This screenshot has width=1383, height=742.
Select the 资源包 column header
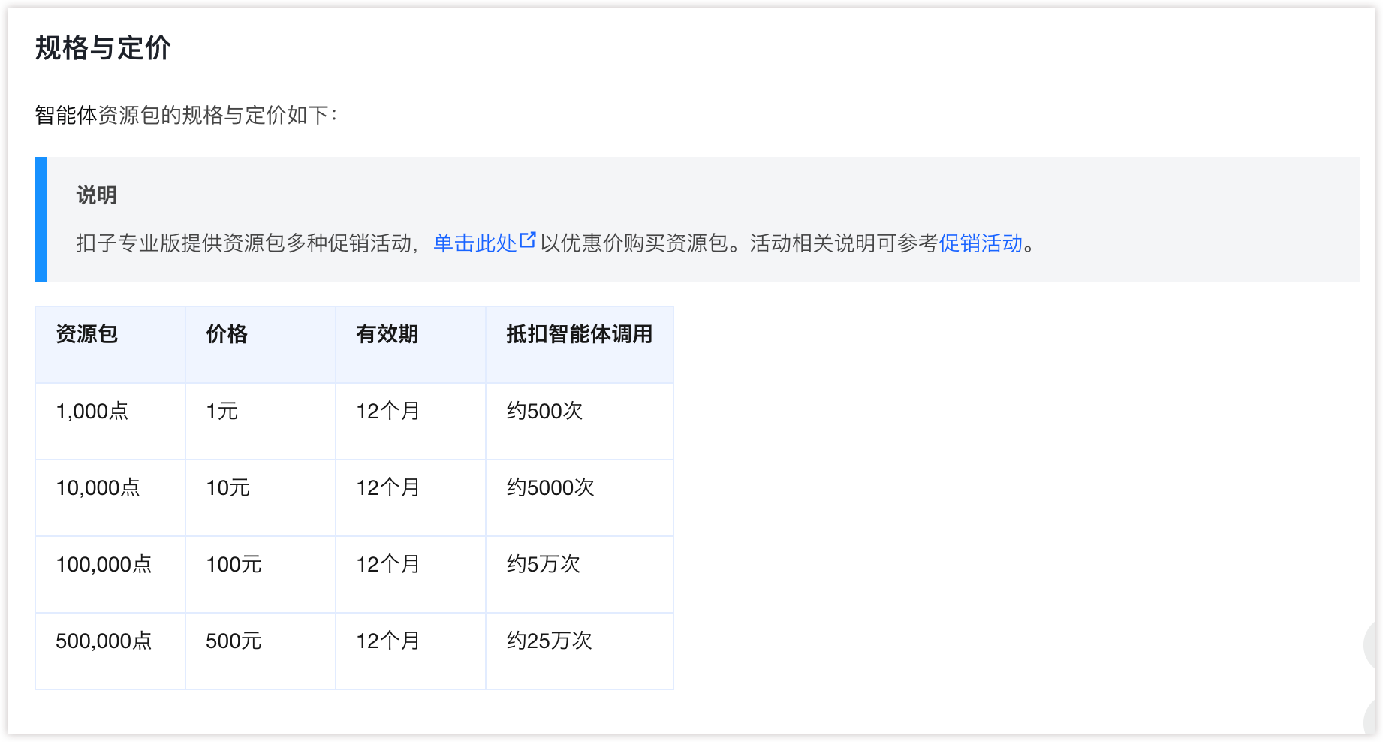click(x=87, y=334)
